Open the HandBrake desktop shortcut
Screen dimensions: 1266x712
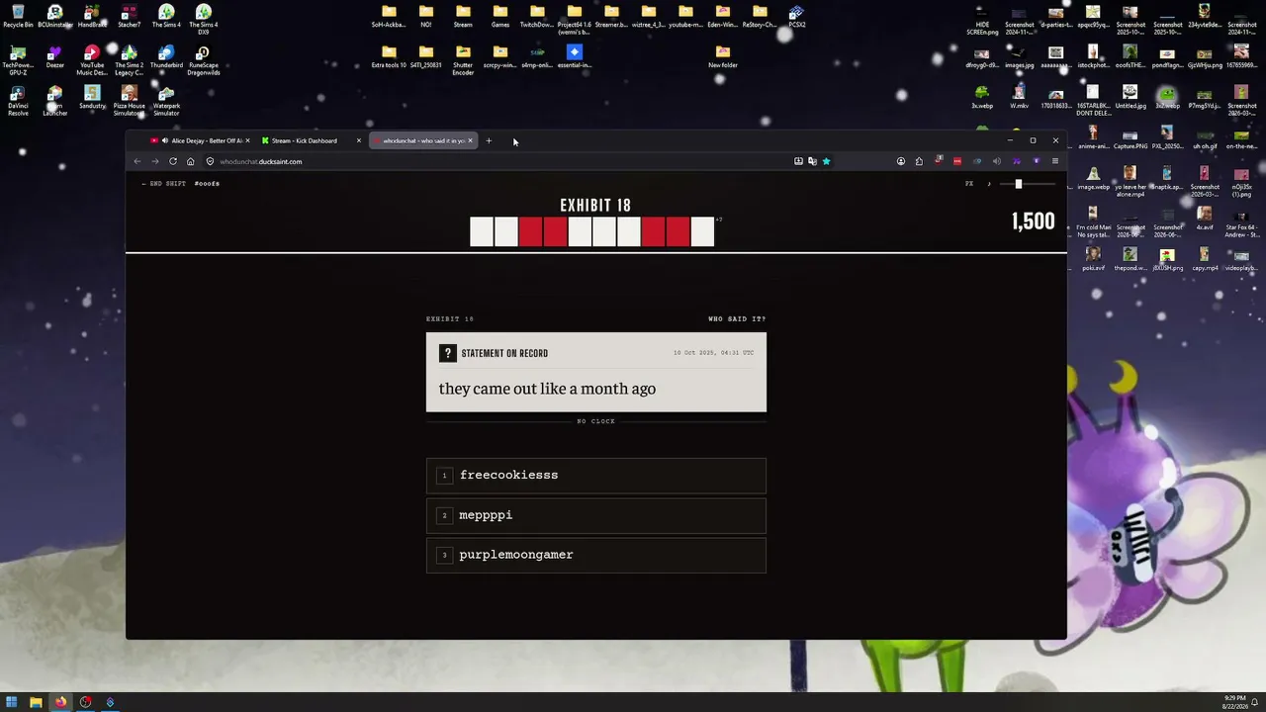click(92, 16)
